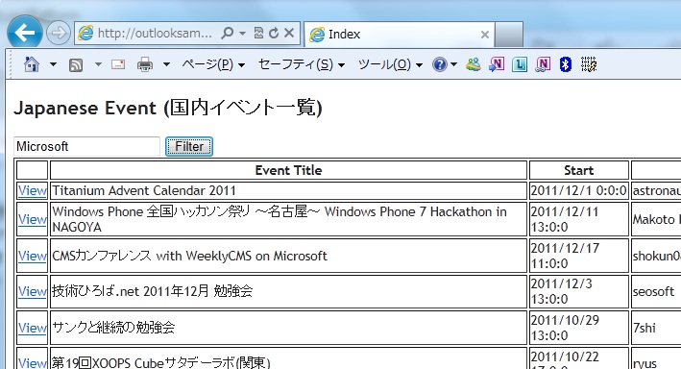
Task: Click the 2011/12/17 11:0:0 start cell
Action: click(x=579, y=256)
